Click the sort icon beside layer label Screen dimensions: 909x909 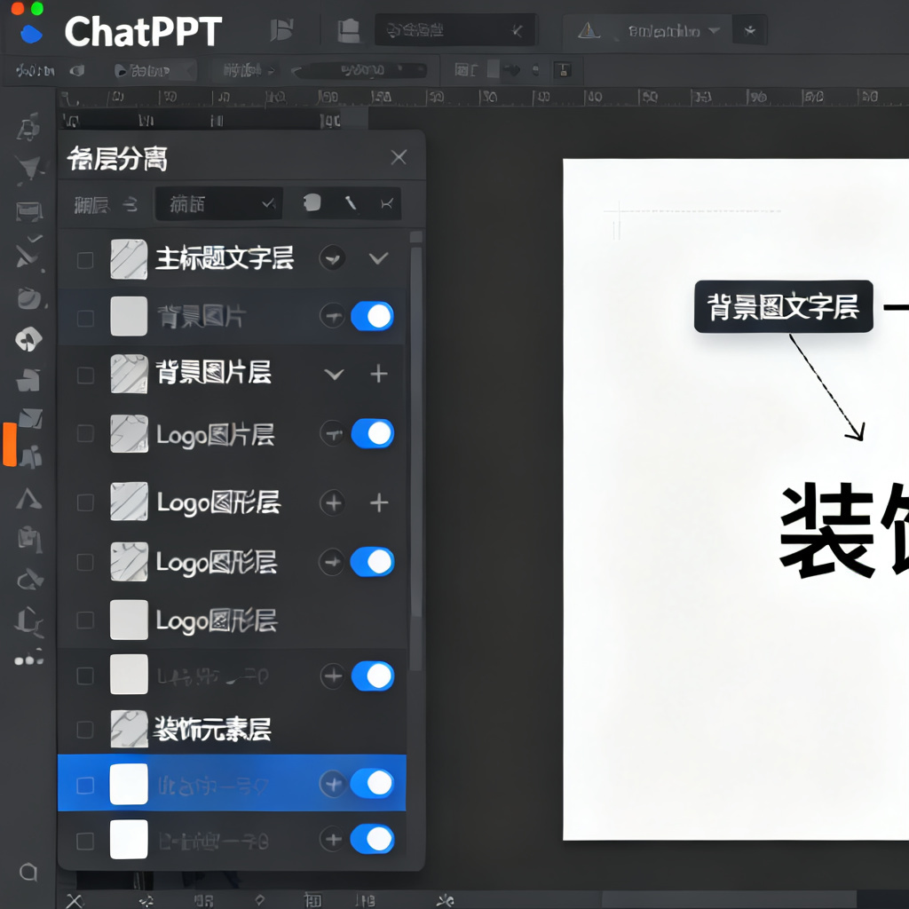click(130, 204)
